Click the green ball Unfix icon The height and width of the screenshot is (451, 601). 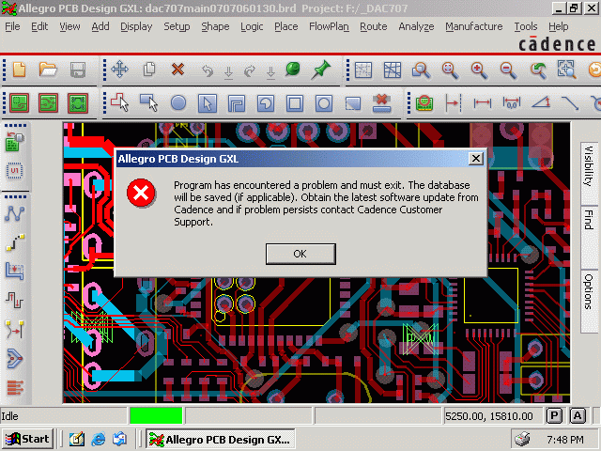(293, 70)
